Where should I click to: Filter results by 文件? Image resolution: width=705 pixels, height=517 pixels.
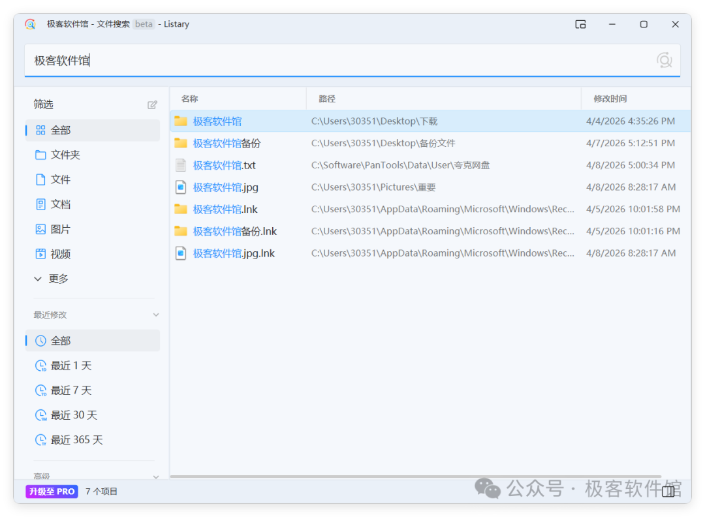point(93,180)
